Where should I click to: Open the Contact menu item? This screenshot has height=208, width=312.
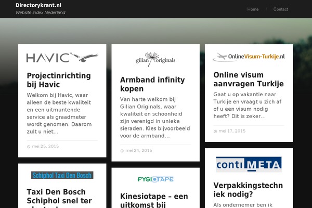point(281,9)
